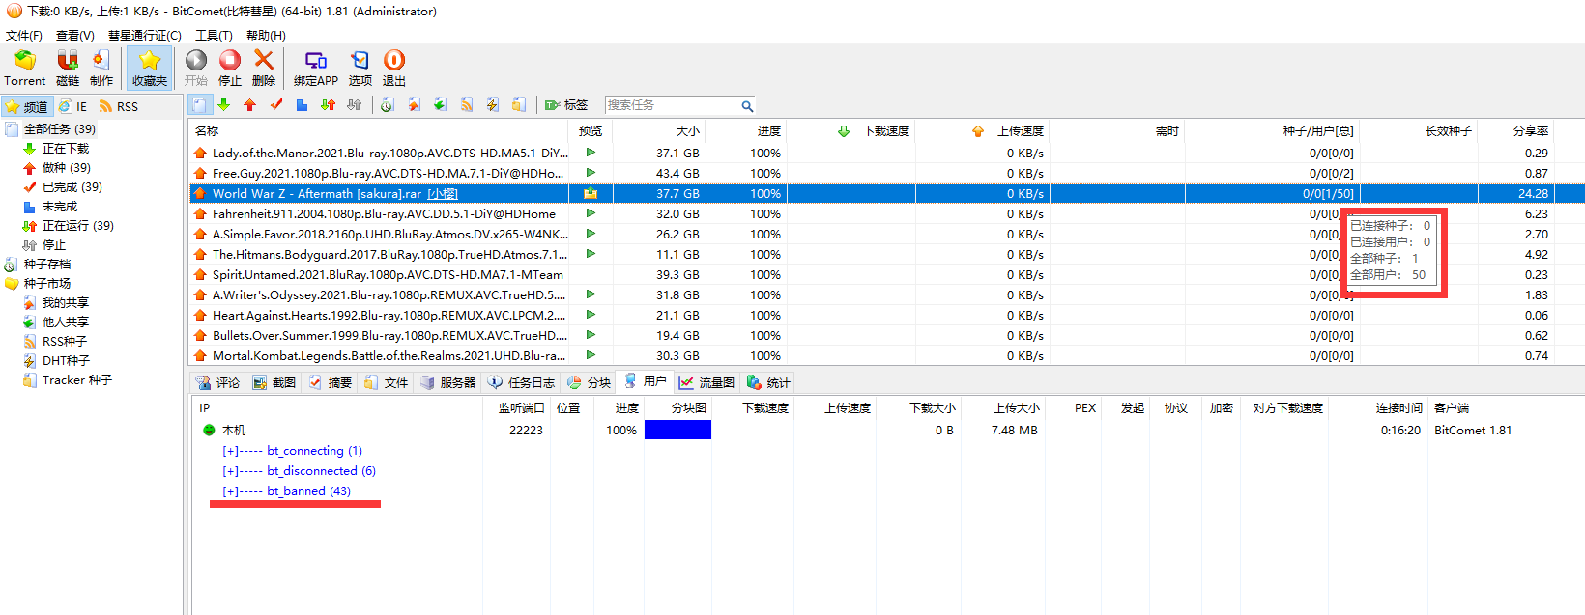Switch to the RSS sidebar tab
The height and width of the screenshot is (615, 1585).
coord(119,106)
